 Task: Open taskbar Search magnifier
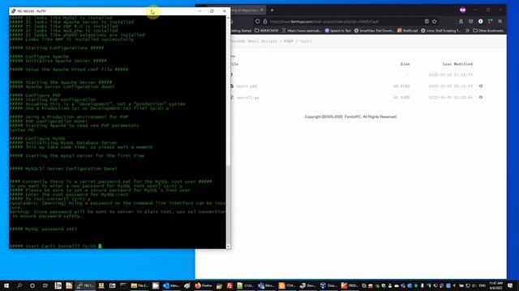(x=19, y=285)
